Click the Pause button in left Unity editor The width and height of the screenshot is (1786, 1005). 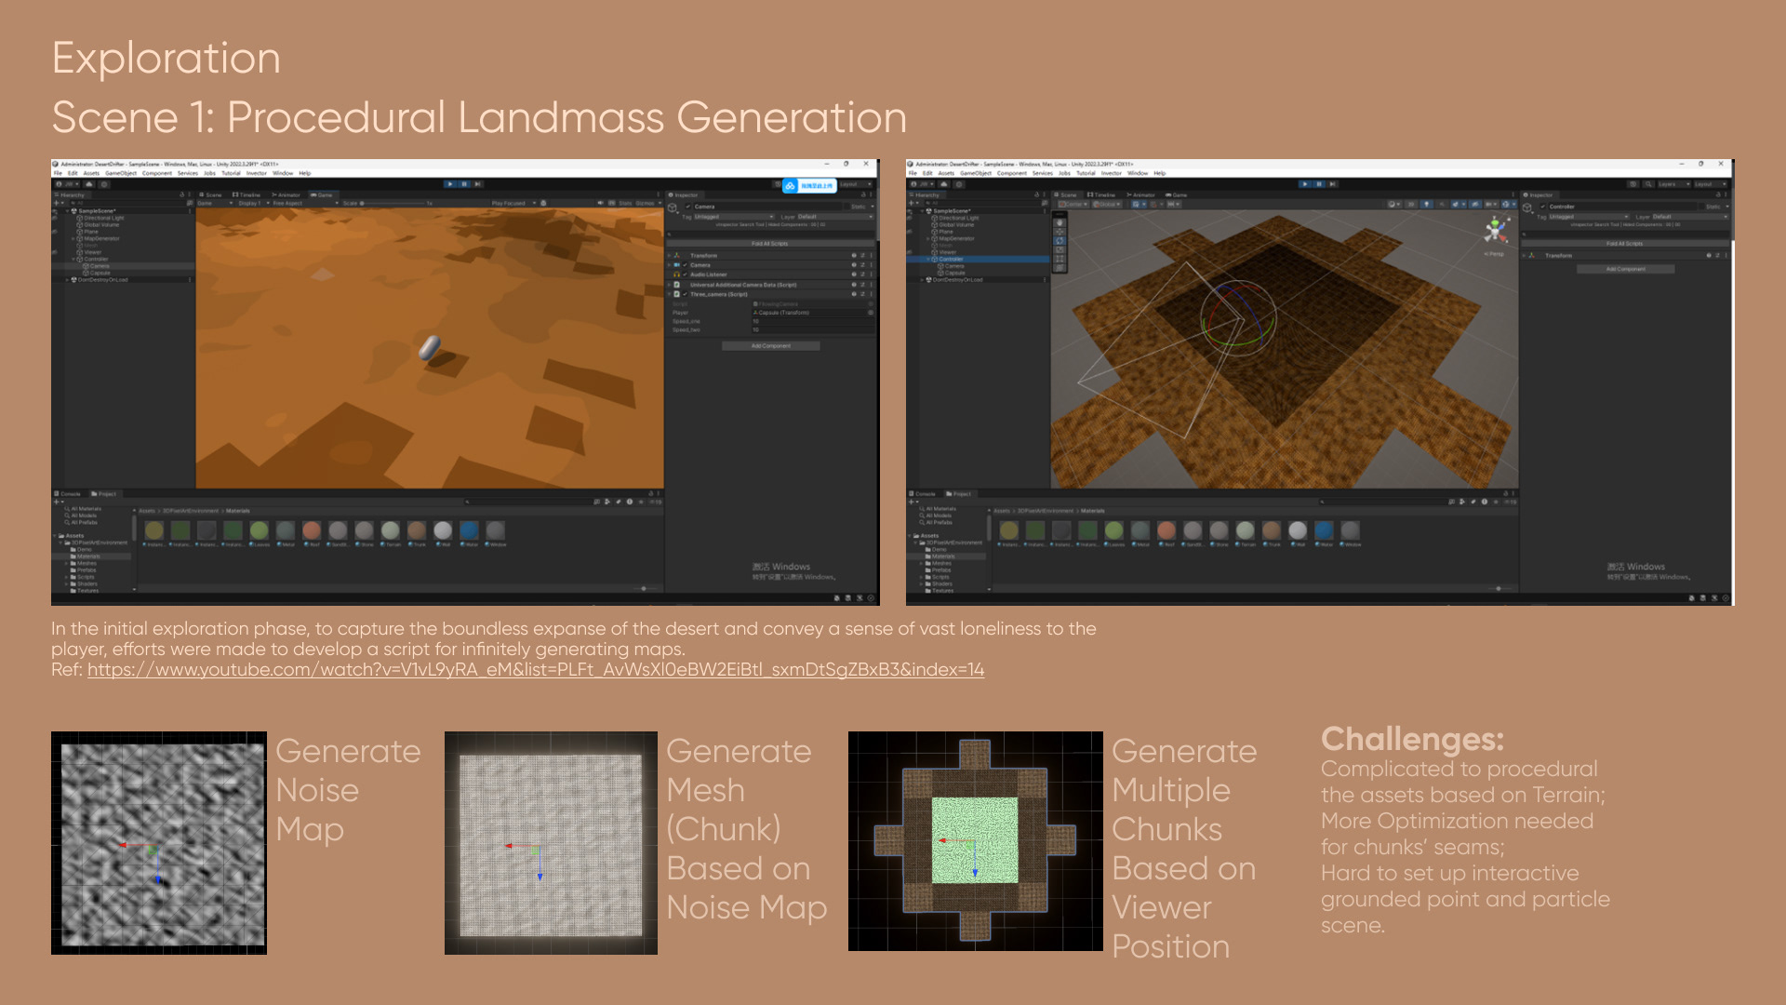pos(464,184)
